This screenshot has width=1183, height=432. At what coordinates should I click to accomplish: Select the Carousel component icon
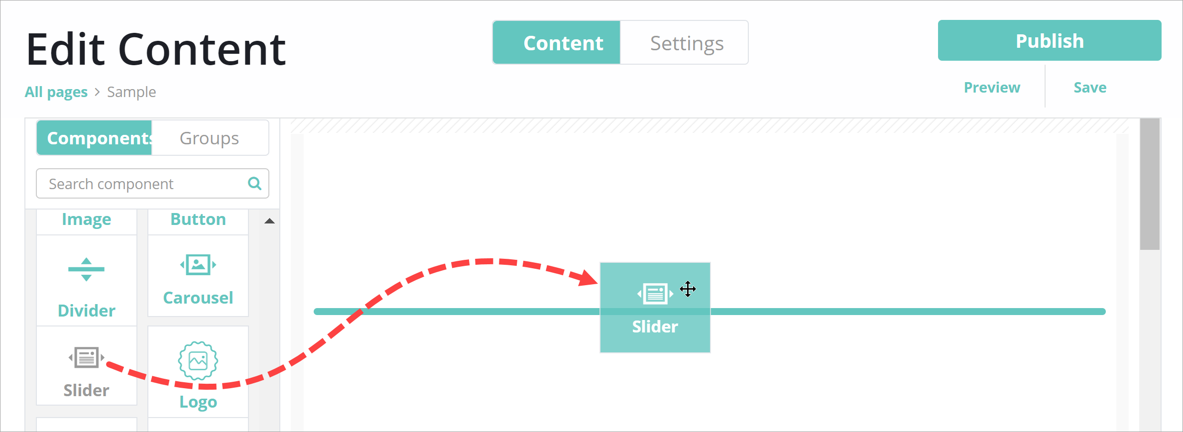click(198, 265)
